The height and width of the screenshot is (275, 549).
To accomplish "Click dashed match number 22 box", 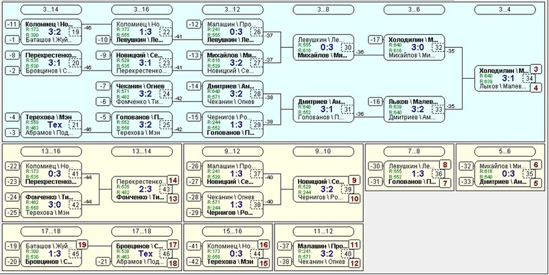I will pyautogui.click(x=165, y=32).
